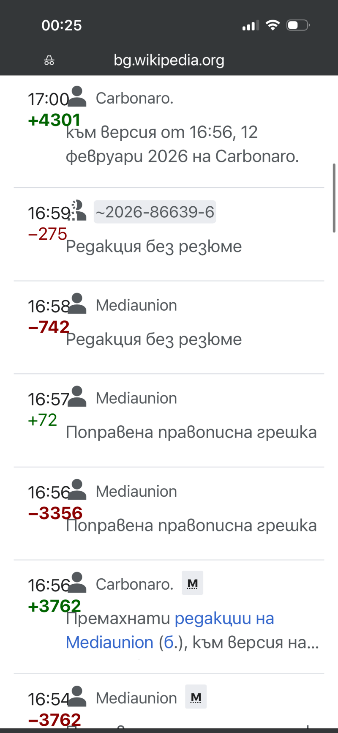Tap temporary account icon at 16:59
The width and height of the screenshot is (338, 733).
coord(77,211)
